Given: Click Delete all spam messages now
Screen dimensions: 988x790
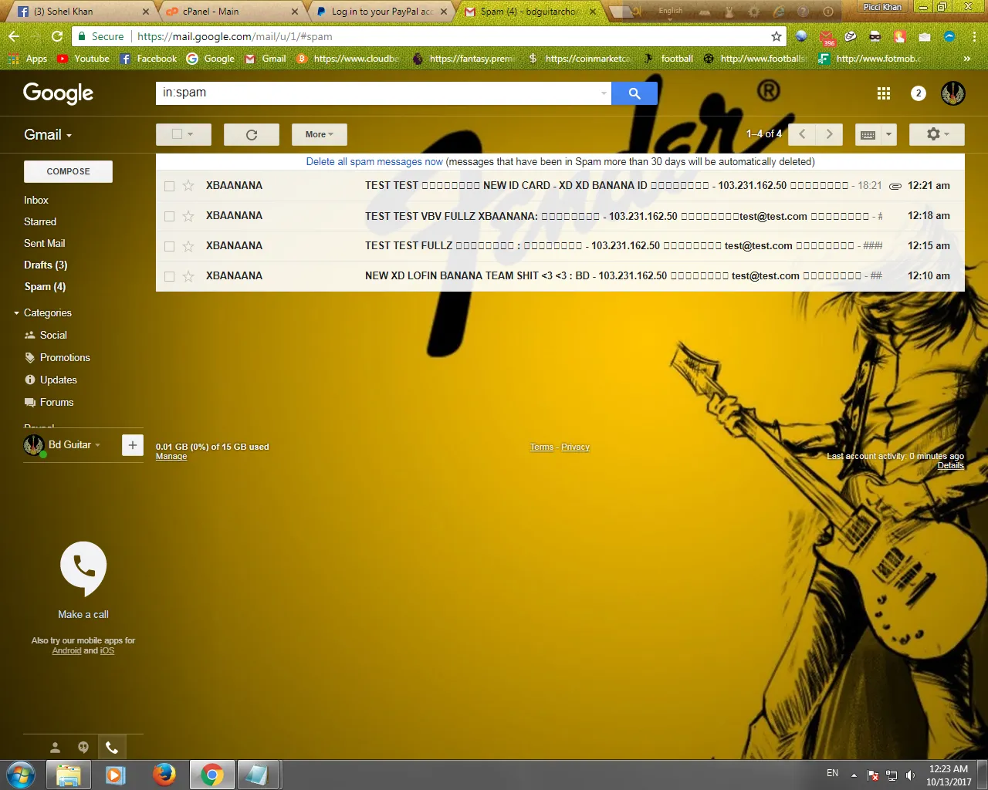Looking at the screenshot, I should (x=374, y=161).
